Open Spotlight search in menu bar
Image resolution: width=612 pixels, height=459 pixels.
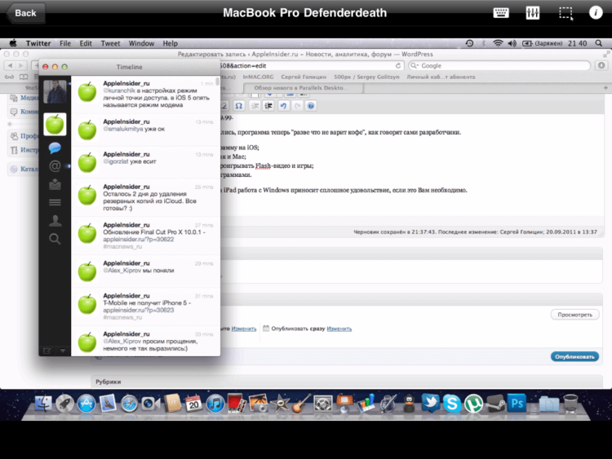coord(598,43)
